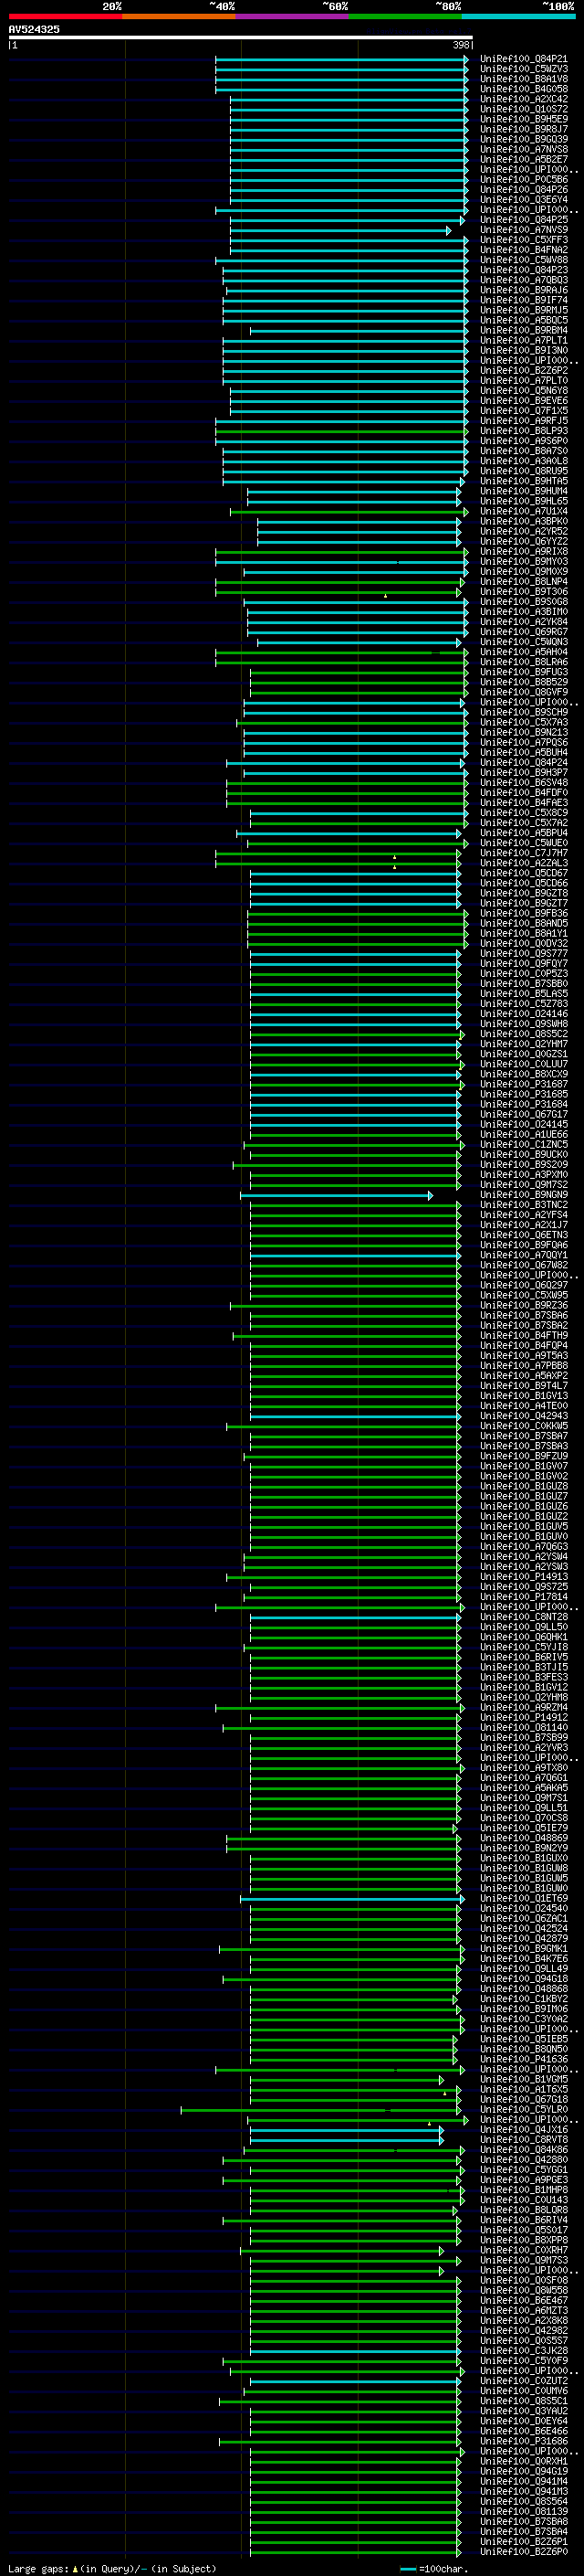The image size is (584, 2576).
Task: Open hit UniRef100_Q84P21
Action: 524,59
